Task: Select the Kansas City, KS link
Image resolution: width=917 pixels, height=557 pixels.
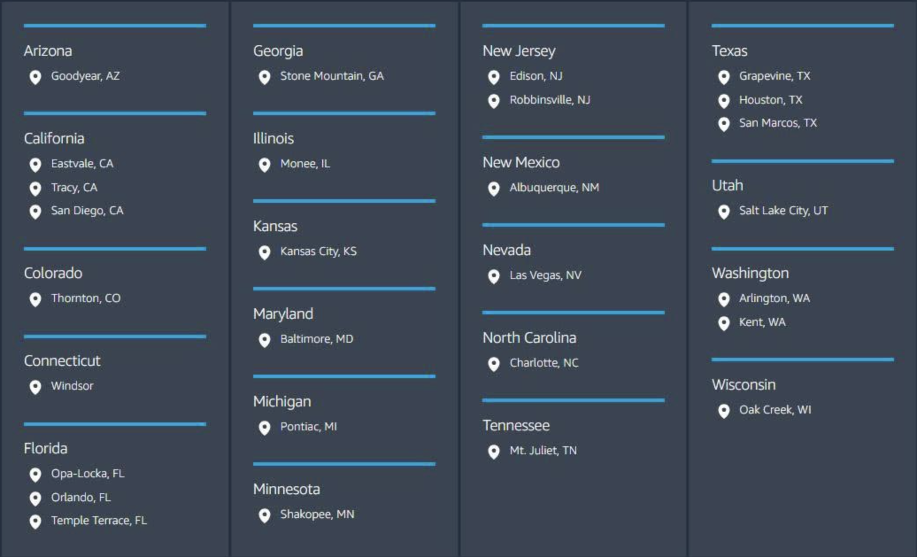Action: click(x=318, y=251)
